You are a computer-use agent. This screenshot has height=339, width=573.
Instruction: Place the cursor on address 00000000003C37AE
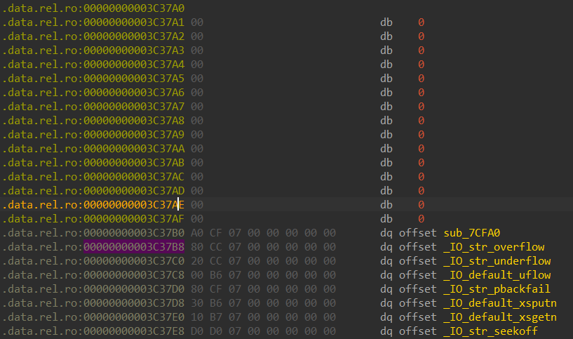(x=134, y=205)
